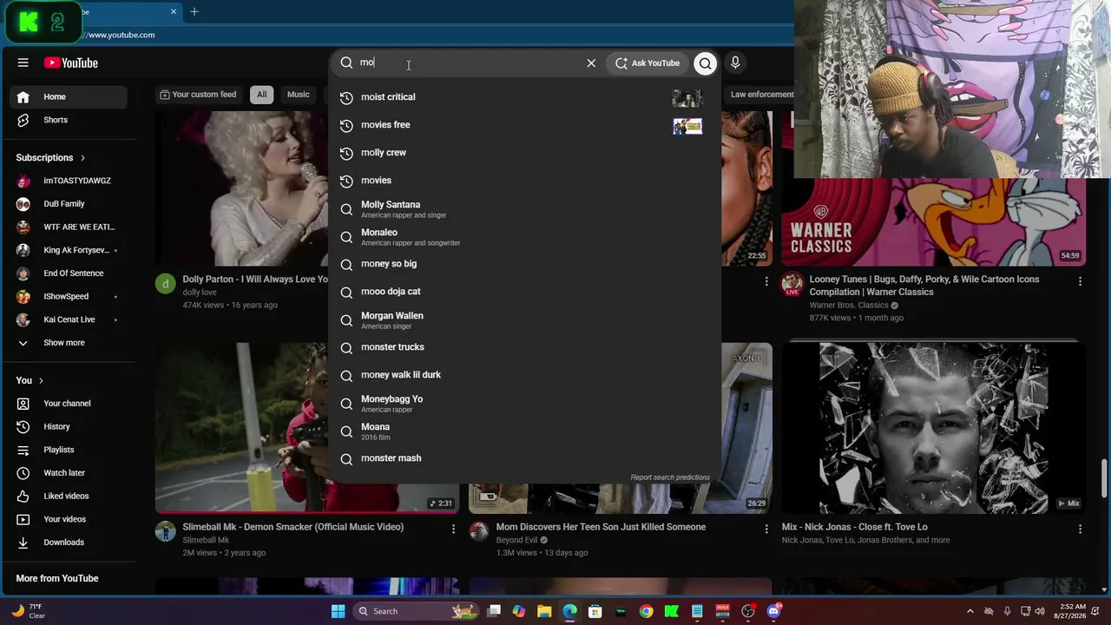Pick the 'movies free' history suggestion
The width and height of the screenshot is (1111, 625).
[524, 125]
